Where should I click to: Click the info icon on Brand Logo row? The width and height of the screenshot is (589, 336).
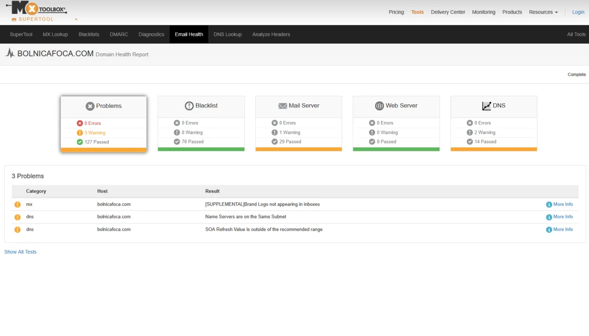click(549, 204)
